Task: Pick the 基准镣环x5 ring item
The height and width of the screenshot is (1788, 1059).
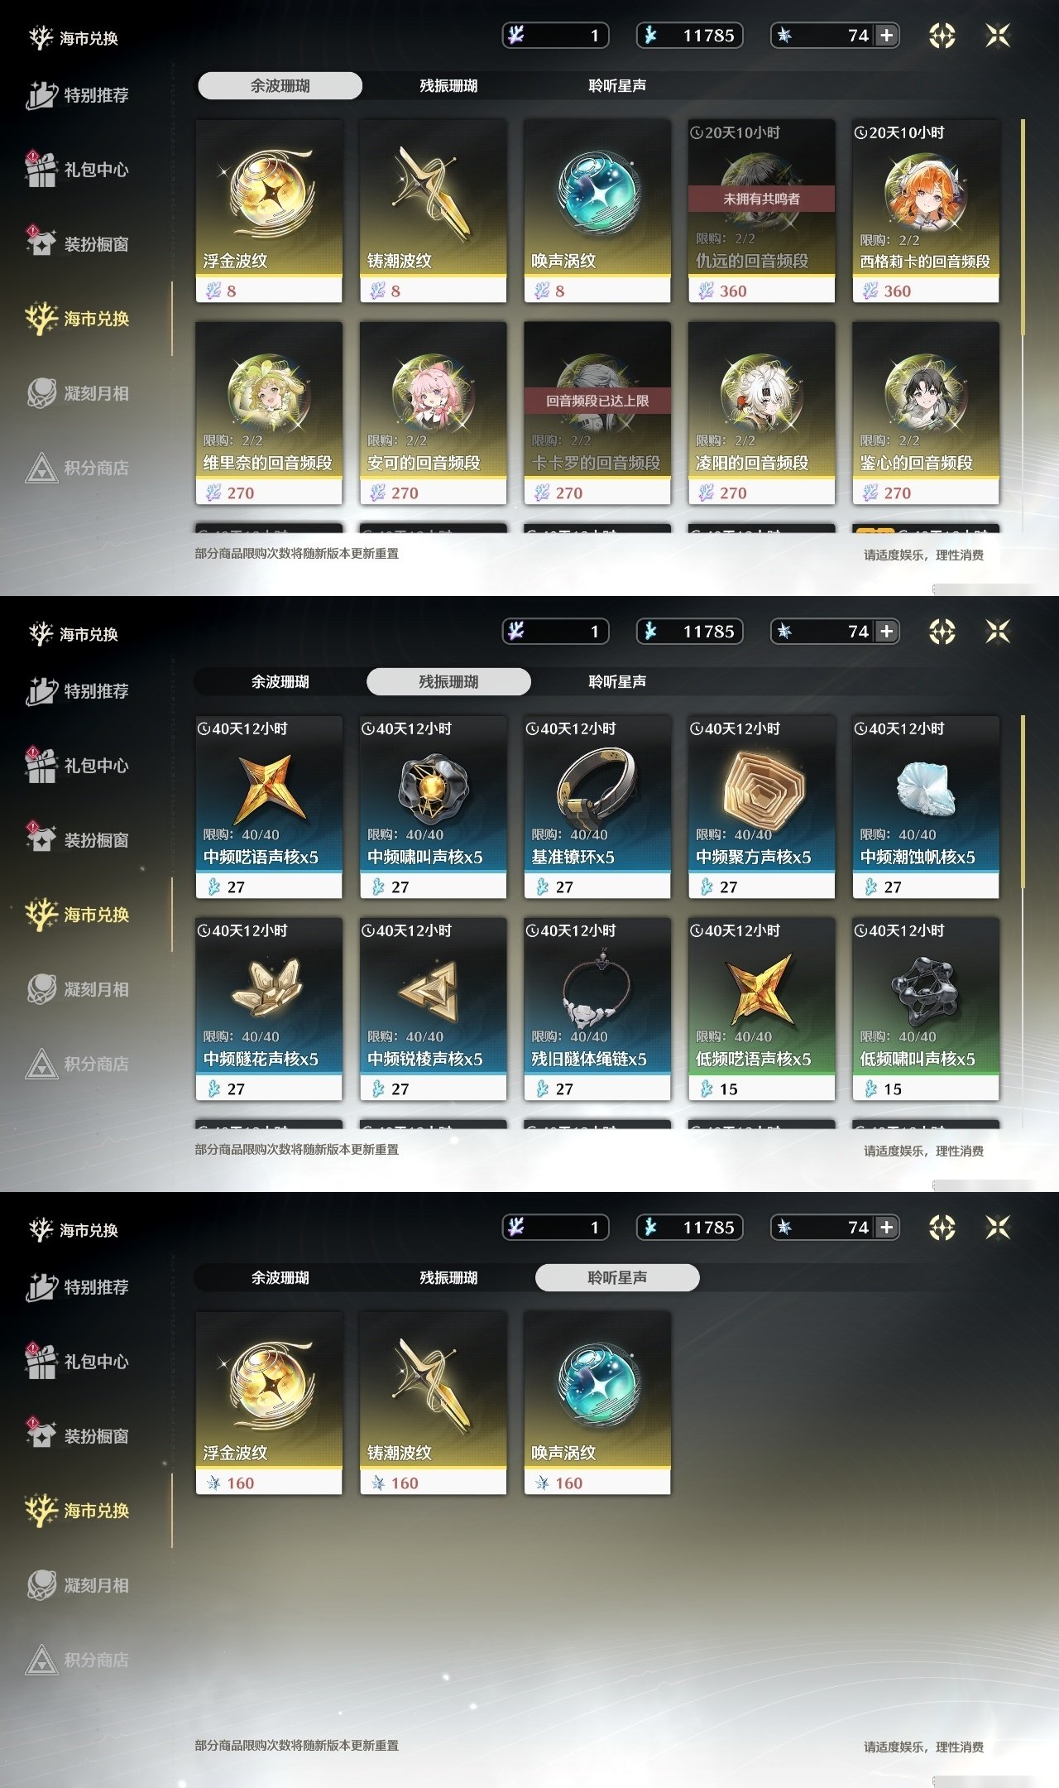Action: (597, 807)
